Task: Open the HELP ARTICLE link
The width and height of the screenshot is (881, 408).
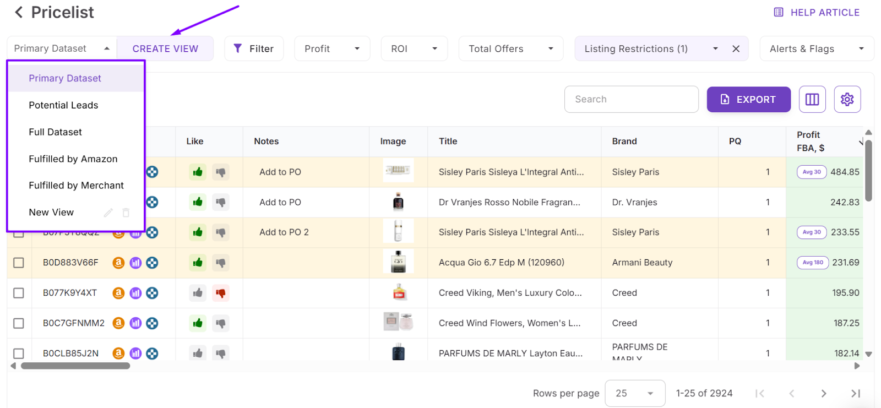Action: [x=817, y=12]
